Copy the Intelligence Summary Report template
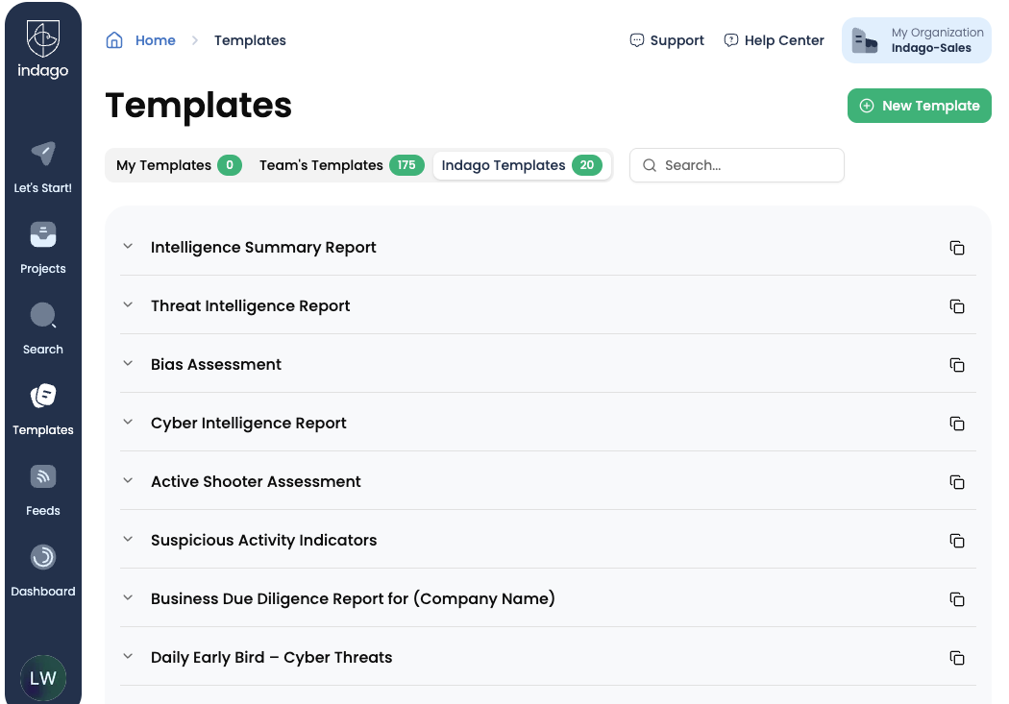1009x704 pixels. pos(957,248)
